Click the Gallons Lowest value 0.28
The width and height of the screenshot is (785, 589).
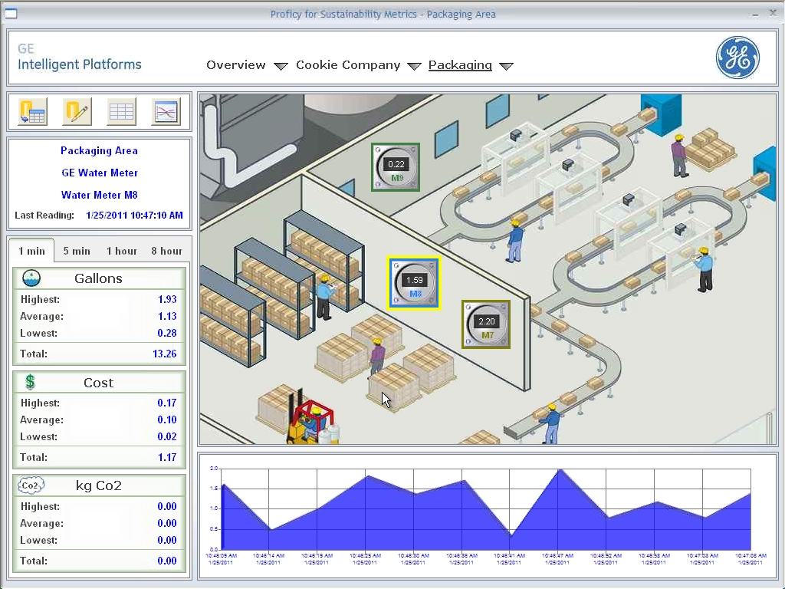tap(167, 333)
